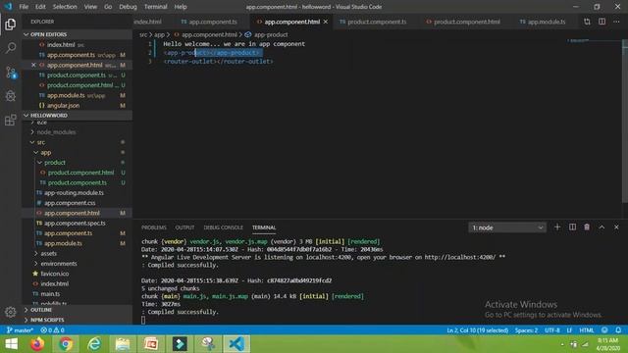Open the Extensions view in activity bar
The width and height of the screenshot is (628, 353).
[x=11, y=120]
